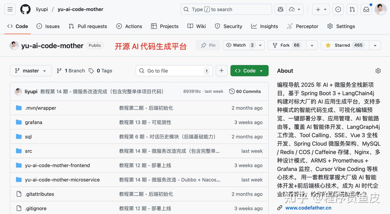
Task: Open the pull requests icon in header
Action: pos(352,9)
